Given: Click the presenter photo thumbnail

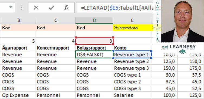Looking at the screenshot, I should tap(183, 21).
